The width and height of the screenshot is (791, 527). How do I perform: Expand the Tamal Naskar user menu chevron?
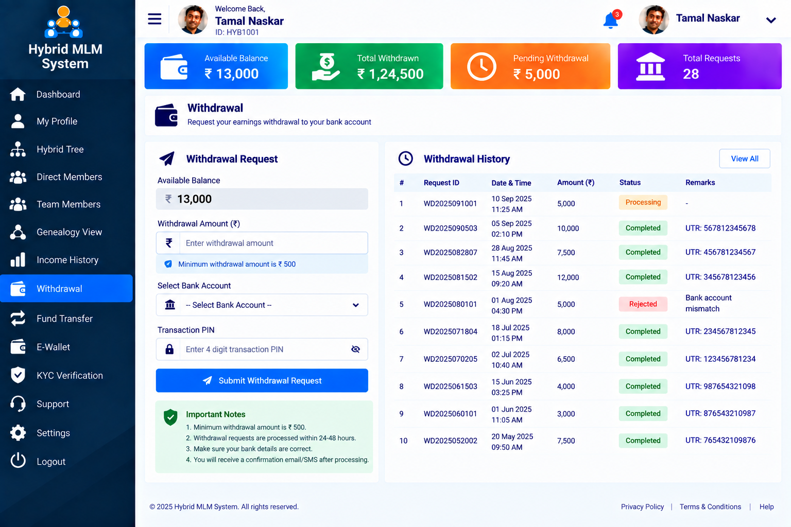coord(771,20)
